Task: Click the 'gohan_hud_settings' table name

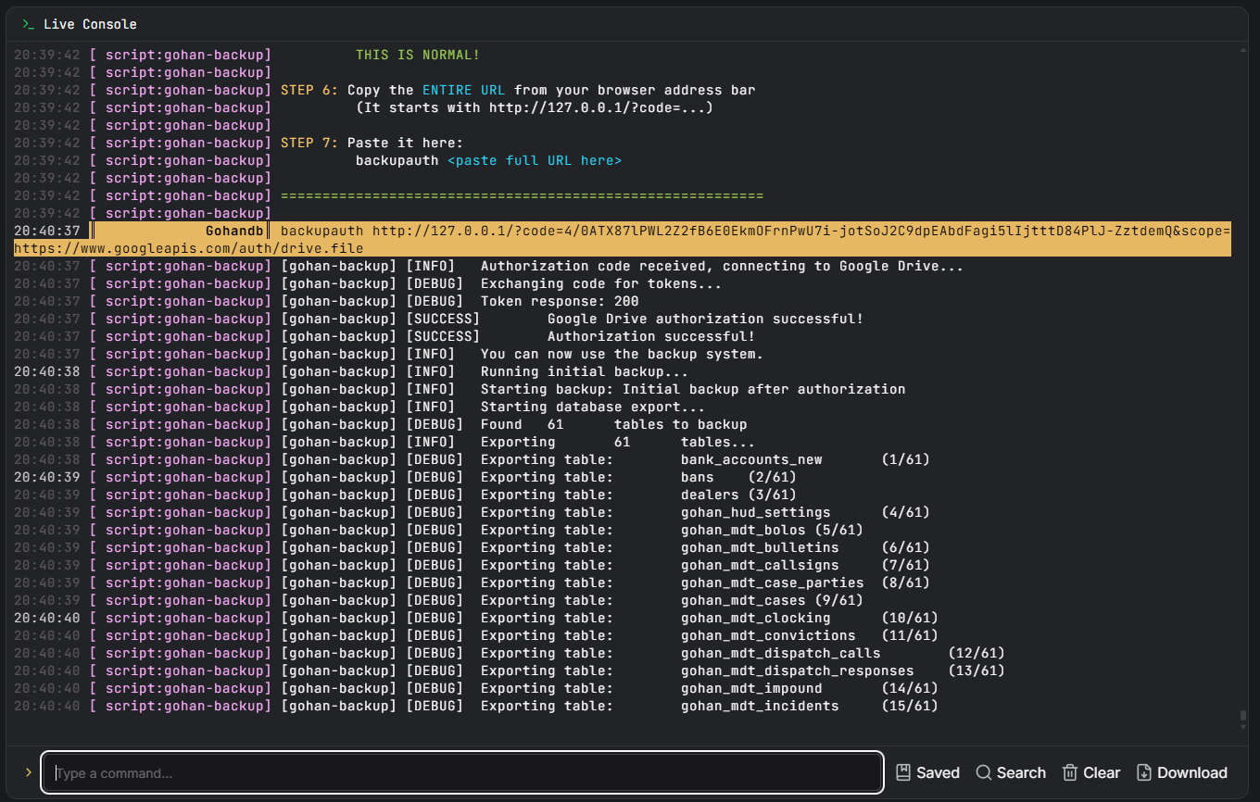Action: (x=756, y=512)
